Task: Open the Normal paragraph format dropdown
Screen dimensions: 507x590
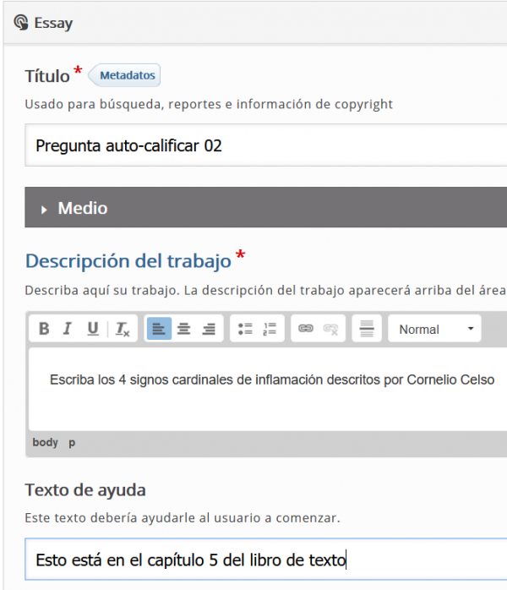Action: (434, 329)
